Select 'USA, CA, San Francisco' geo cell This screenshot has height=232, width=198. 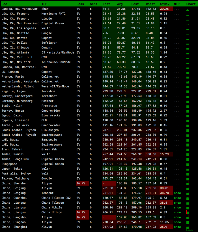[20, 24]
